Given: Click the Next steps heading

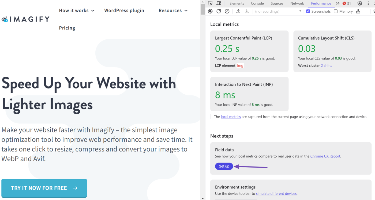Looking at the screenshot, I should click(222, 136).
